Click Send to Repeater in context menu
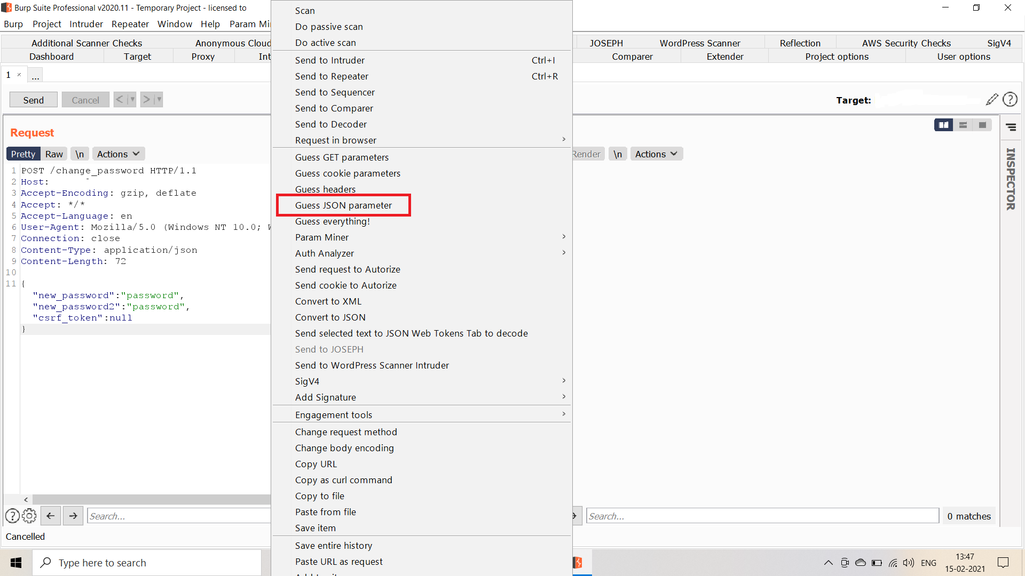Screen dimensions: 1025x576 (332, 76)
